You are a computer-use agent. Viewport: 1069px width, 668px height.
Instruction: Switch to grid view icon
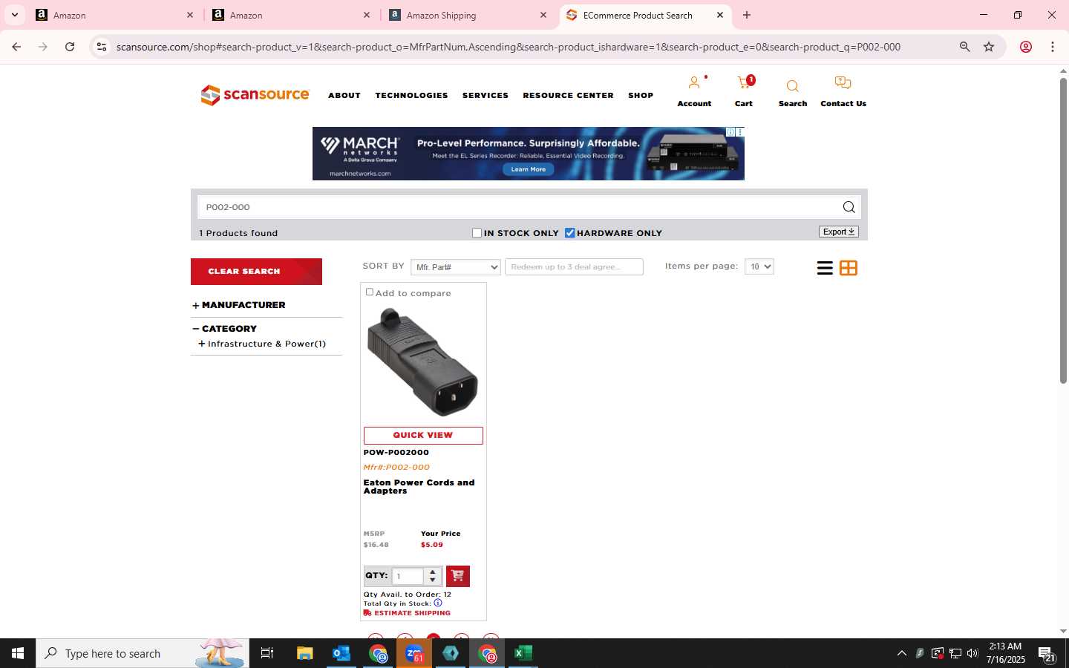tap(849, 268)
